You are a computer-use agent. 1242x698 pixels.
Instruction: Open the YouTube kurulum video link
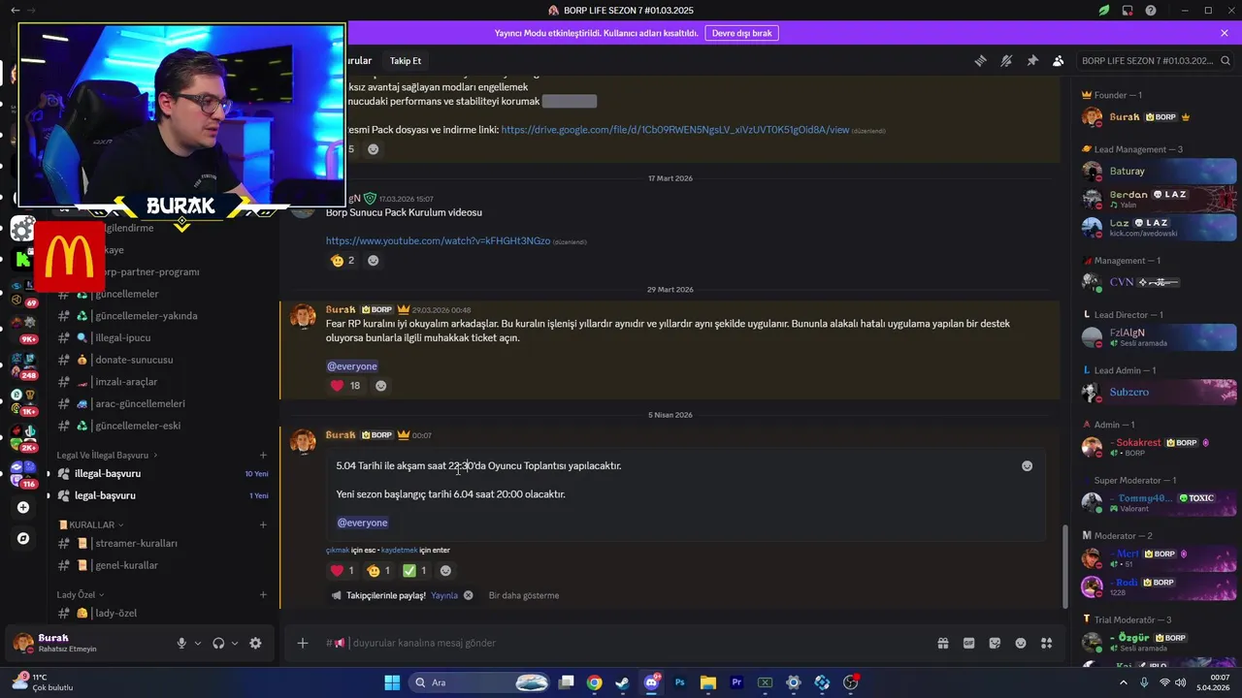click(438, 240)
